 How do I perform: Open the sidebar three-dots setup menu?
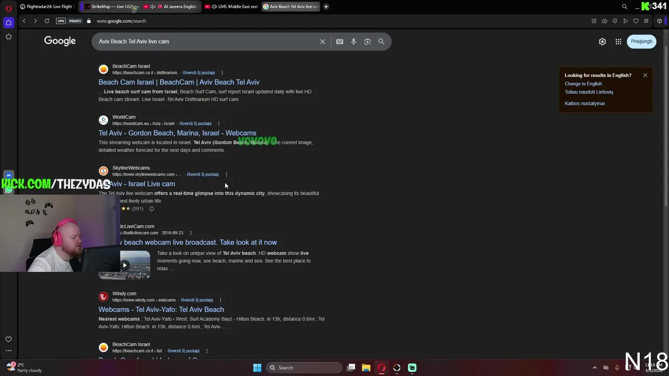click(x=8, y=351)
